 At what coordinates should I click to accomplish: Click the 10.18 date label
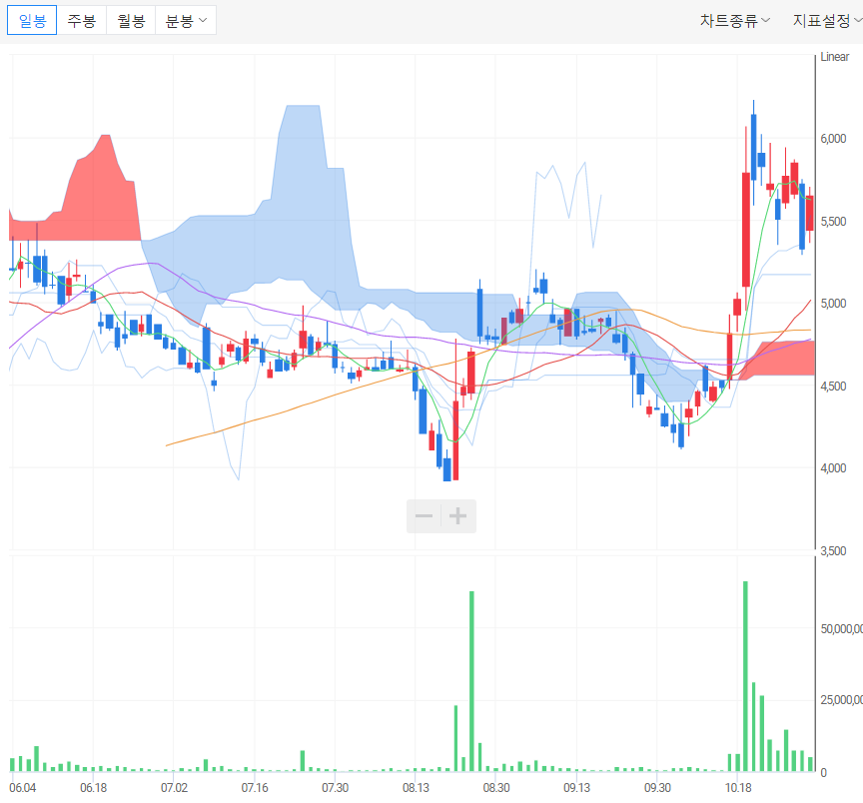coord(738,788)
